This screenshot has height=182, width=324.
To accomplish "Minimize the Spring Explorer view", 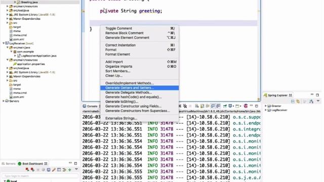I will click(x=312, y=95).
